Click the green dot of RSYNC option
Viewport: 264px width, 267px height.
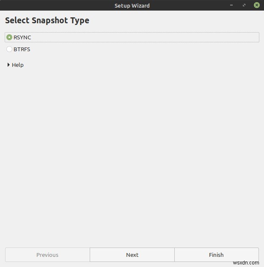9,37
